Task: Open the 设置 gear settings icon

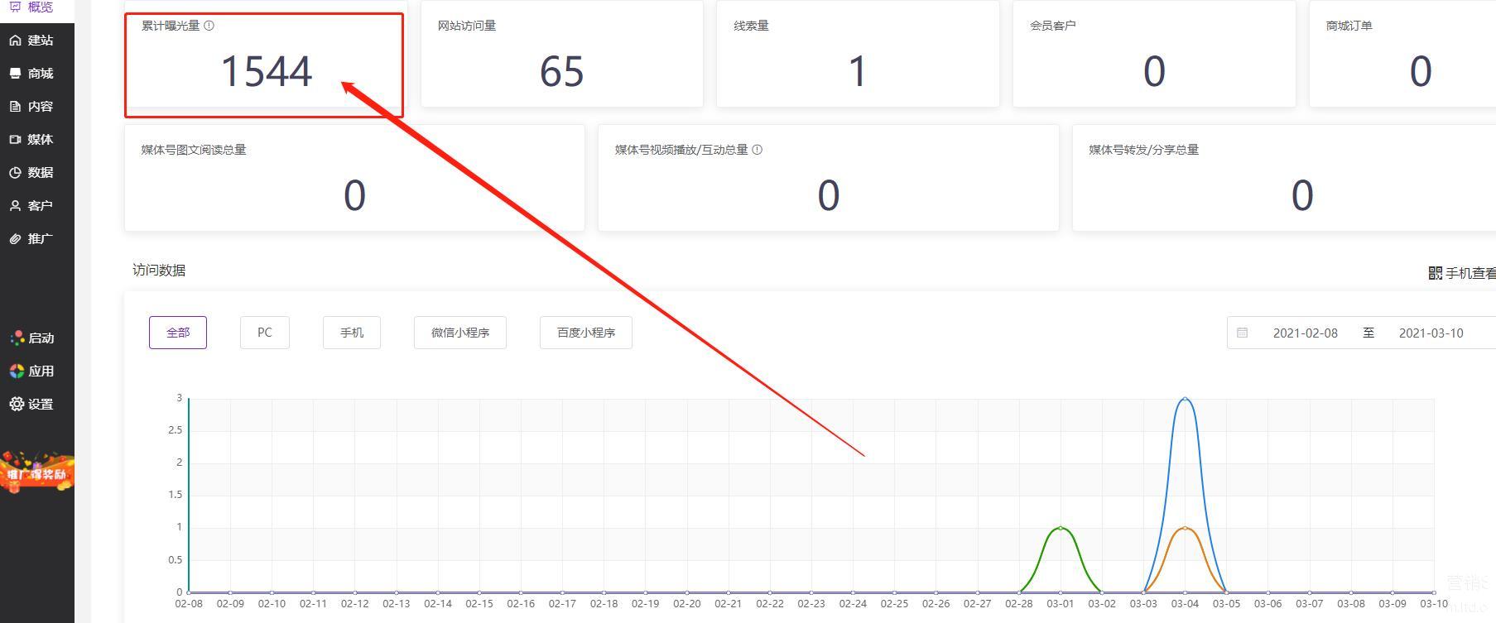Action: pyautogui.click(x=17, y=405)
